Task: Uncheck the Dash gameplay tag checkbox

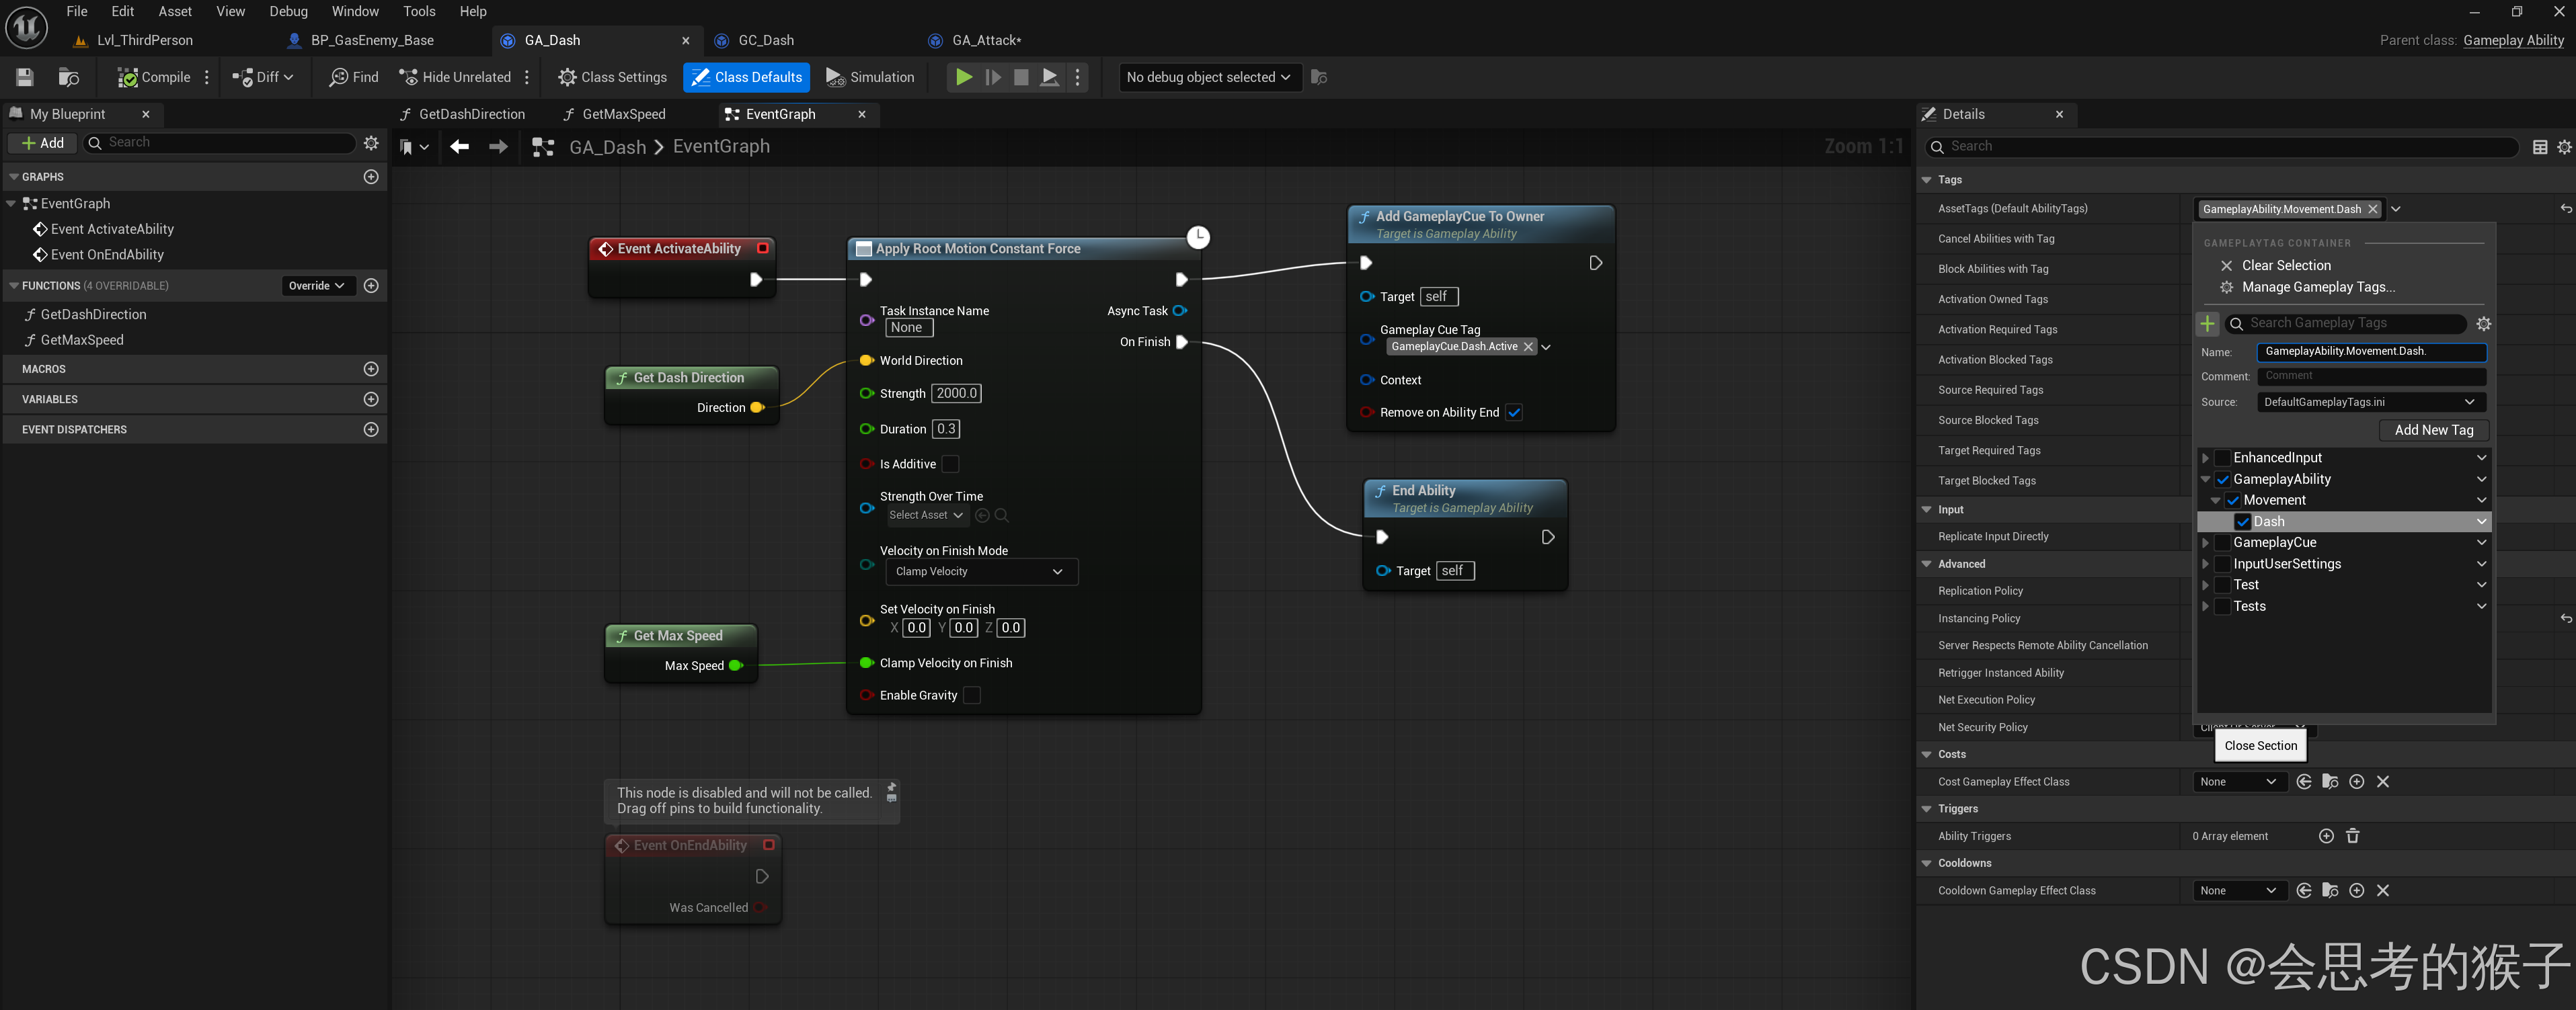Action: click(2243, 521)
